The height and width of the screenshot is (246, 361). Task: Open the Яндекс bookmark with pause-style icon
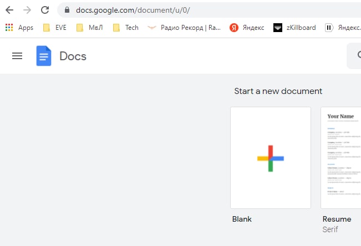pos(343,28)
